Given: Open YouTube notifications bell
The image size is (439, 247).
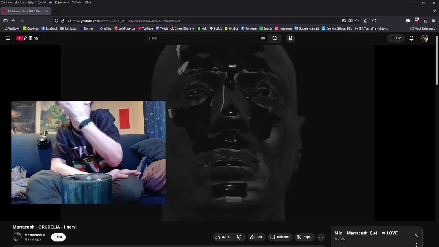Looking at the screenshot, I should (411, 38).
